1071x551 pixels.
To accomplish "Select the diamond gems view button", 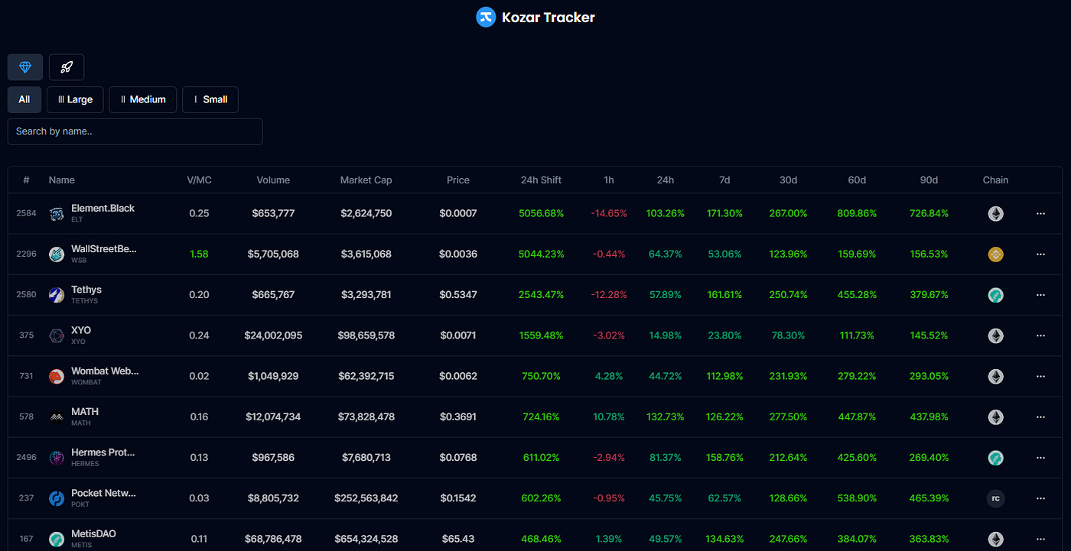I will coord(25,67).
